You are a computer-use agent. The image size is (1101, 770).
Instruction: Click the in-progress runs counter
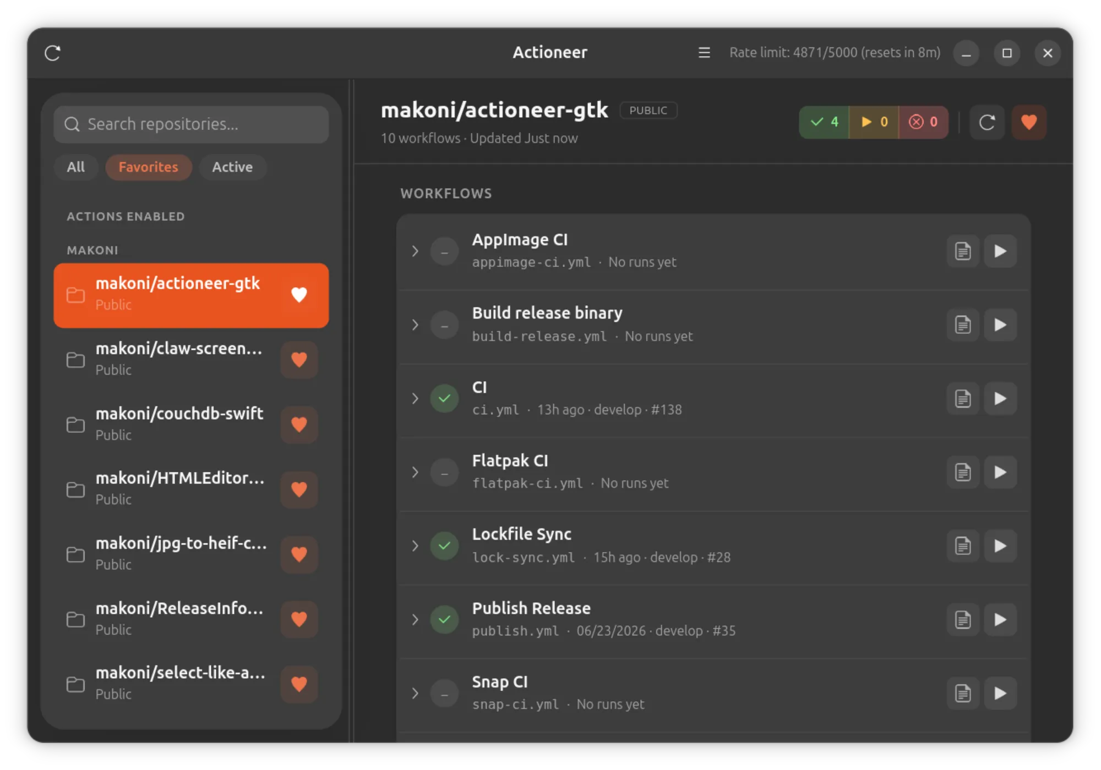pyautogui.click(x=874, y=122)
